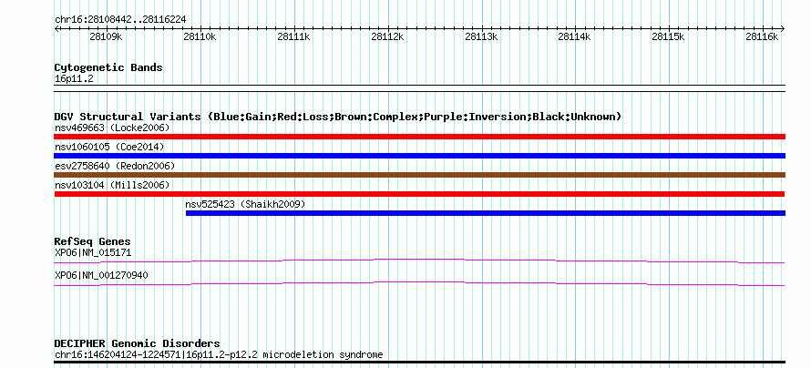This screenshot has width=811, height=368.
Task: Click the nsv103104 (Mills2006) label
Action: pos(112,185)
